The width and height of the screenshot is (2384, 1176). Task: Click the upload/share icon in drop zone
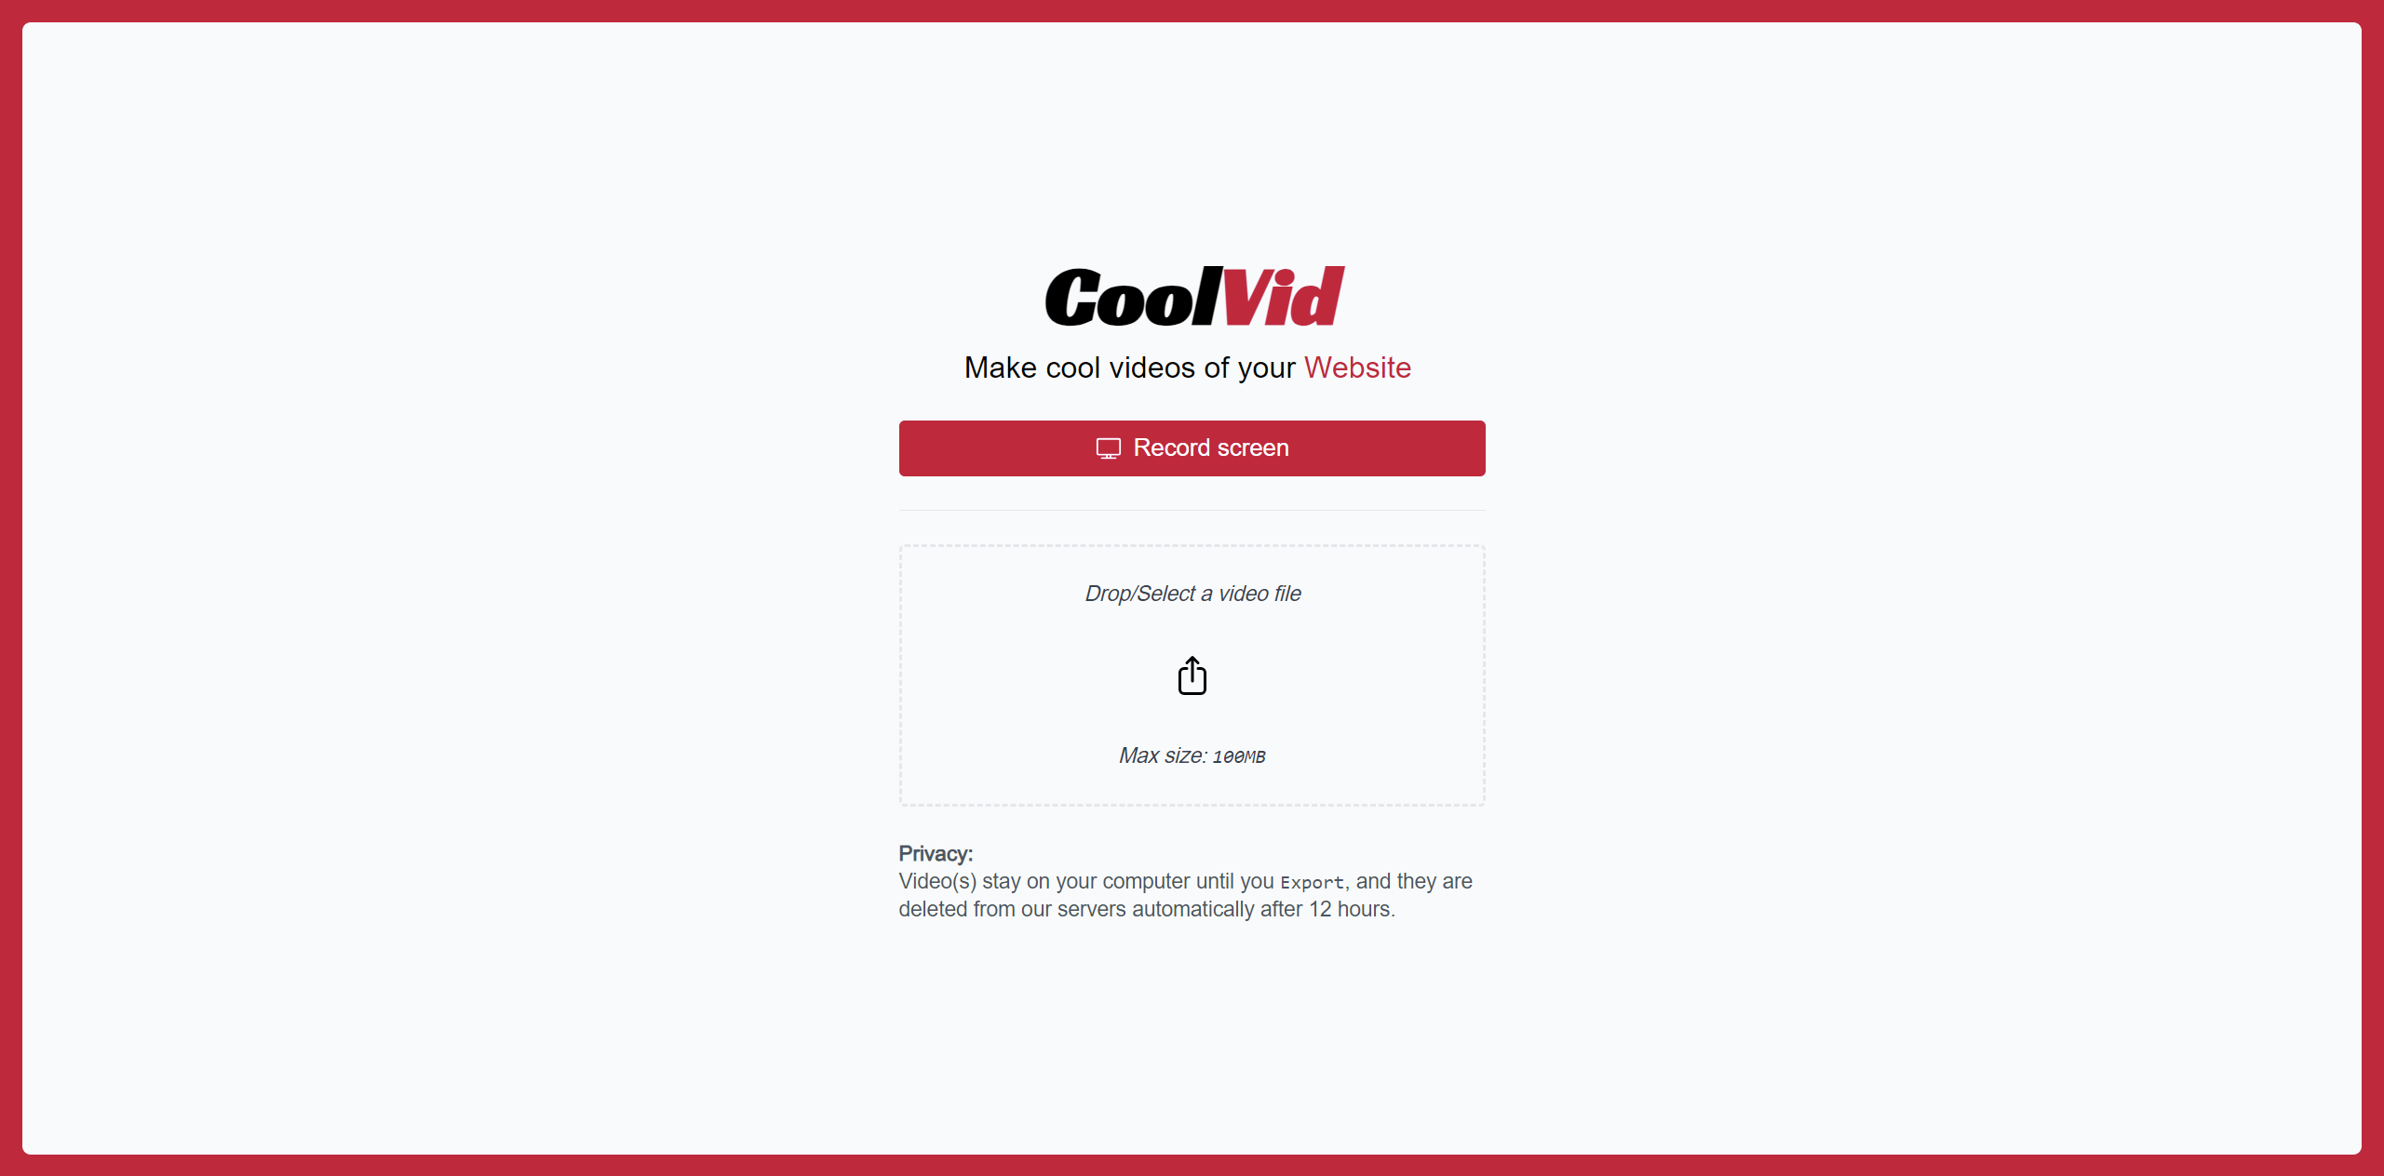pyautogui.click(x=1192, y=675)
